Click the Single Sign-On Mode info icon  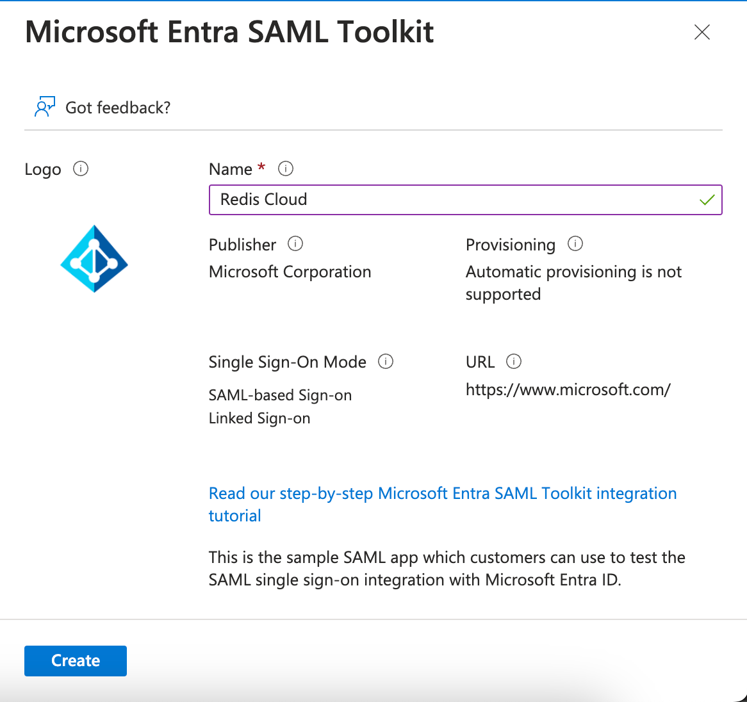pos(386,361)
